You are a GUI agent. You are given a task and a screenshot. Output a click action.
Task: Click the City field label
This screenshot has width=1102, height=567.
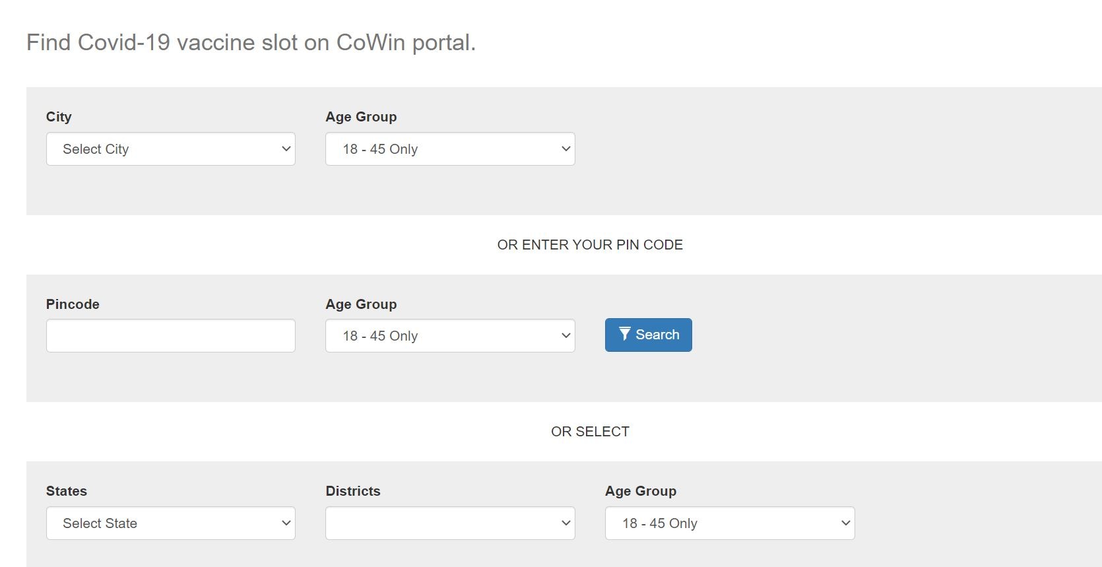(59, 117)
